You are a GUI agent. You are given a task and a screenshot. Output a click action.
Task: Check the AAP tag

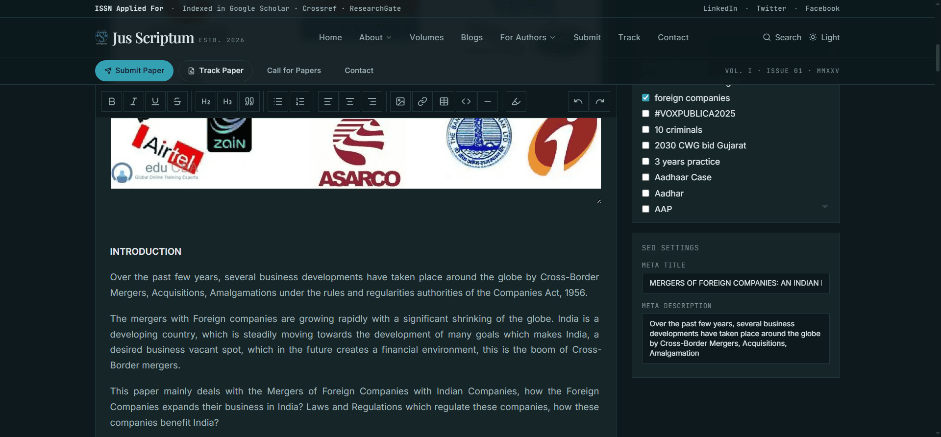646,209
